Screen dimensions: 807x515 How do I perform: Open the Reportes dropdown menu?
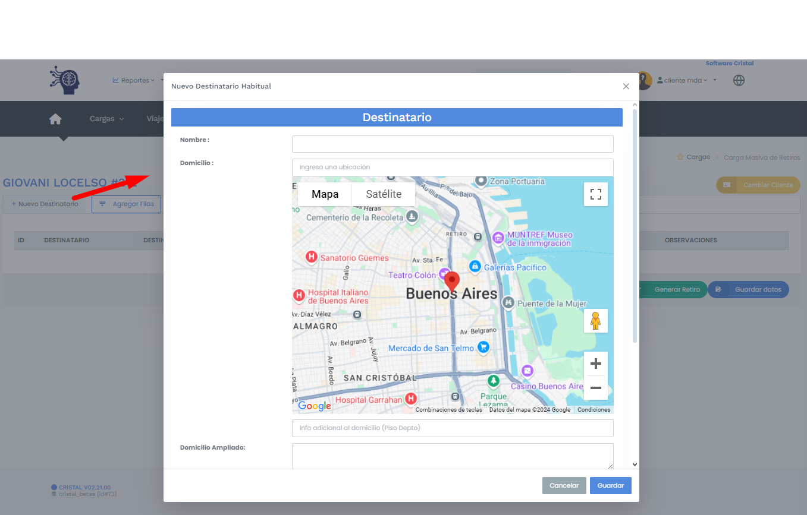pos(134,80)
